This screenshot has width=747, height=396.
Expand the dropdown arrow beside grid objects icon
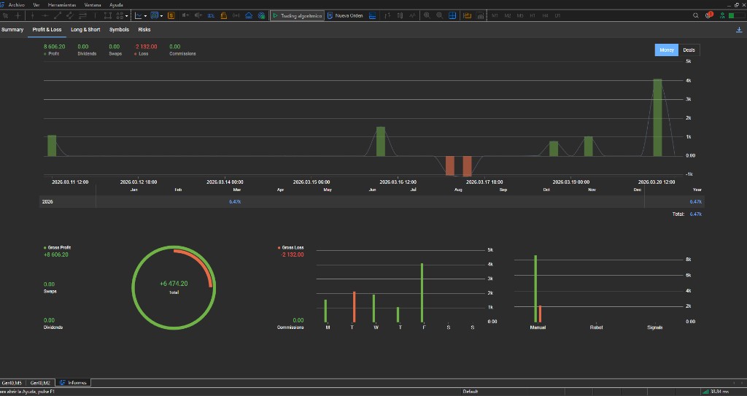128,15
